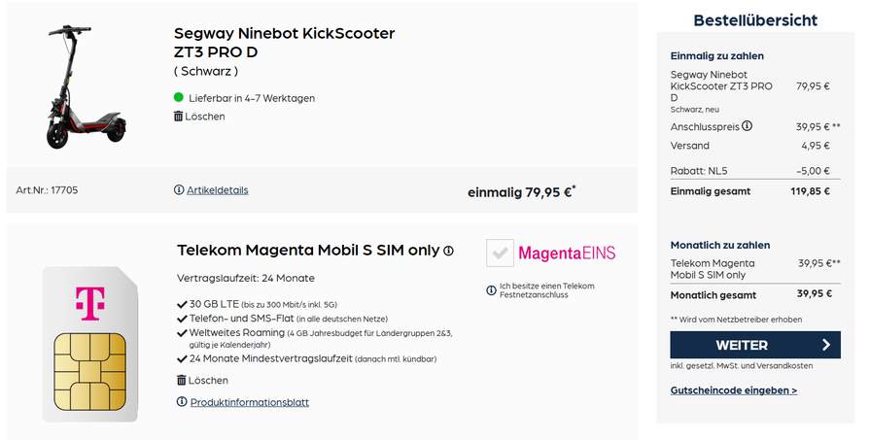Click the Segway Ninebot KickScooter ZT3 PRO title
Viewport: 870px width, 440px height.
click(285, 43)
